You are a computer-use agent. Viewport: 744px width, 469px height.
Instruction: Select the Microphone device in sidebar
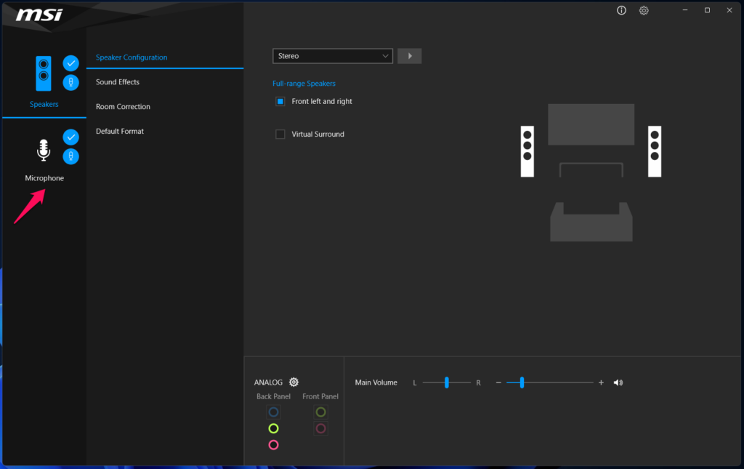pyautogui.click(x=44, y=156)
